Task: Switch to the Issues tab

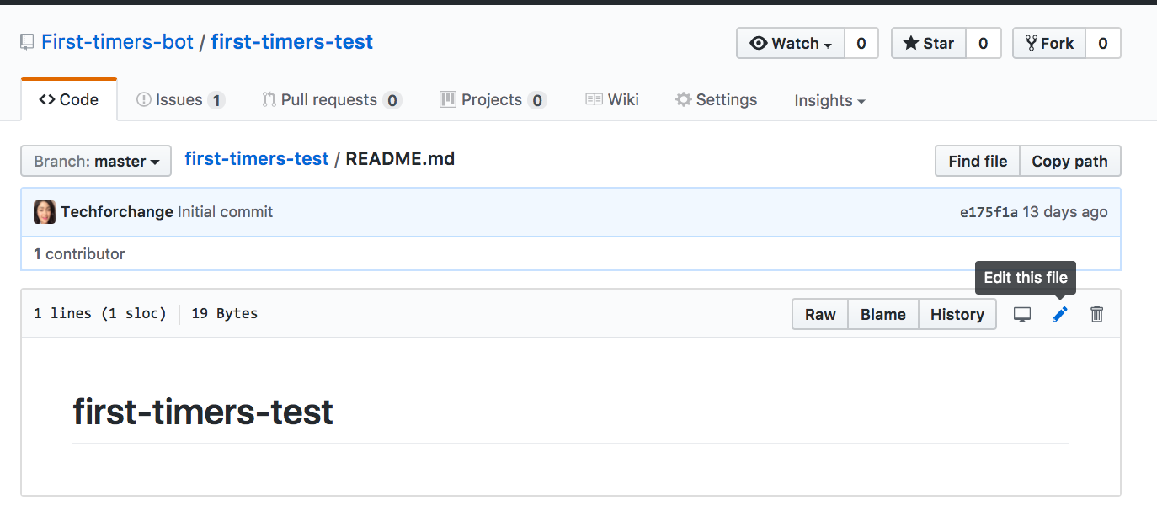Action: (x=180, y=99)
